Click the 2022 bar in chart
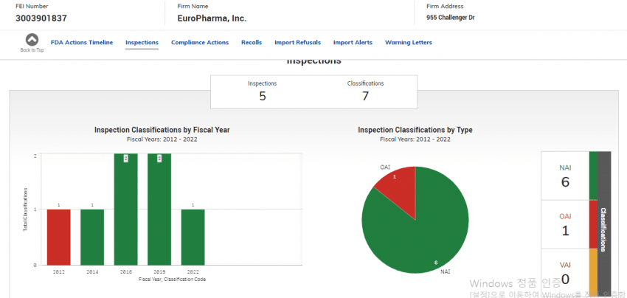 (193, 238)
